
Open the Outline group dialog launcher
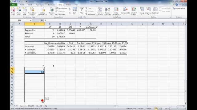[x=170, y=17]
